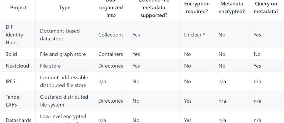Click the "File and graph store" cell

pyautogui.click(x=63, y=54)
